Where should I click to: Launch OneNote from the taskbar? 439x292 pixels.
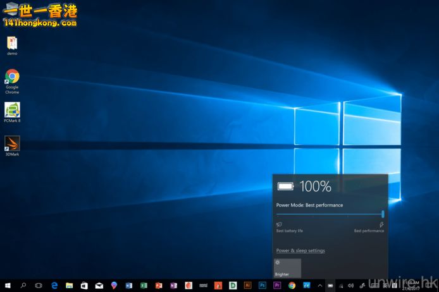click(x=173, y=286)
